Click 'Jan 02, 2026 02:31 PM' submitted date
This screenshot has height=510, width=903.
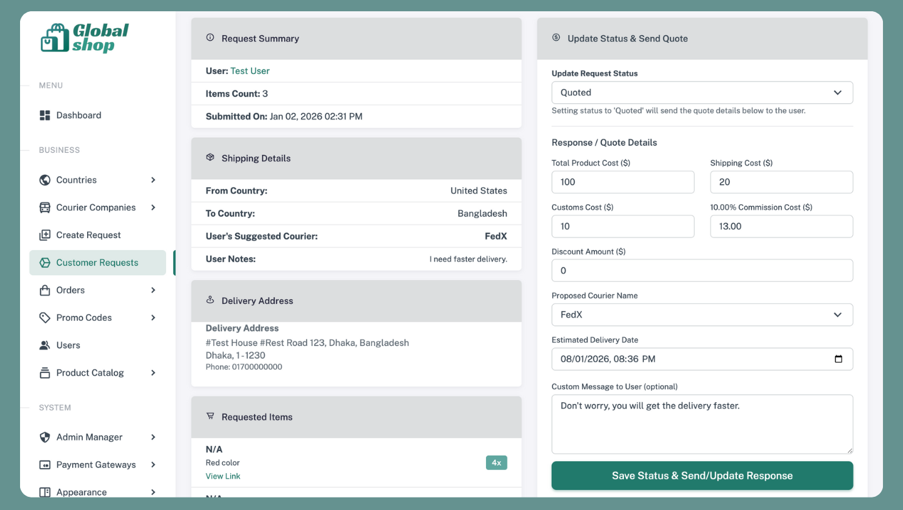316,116
